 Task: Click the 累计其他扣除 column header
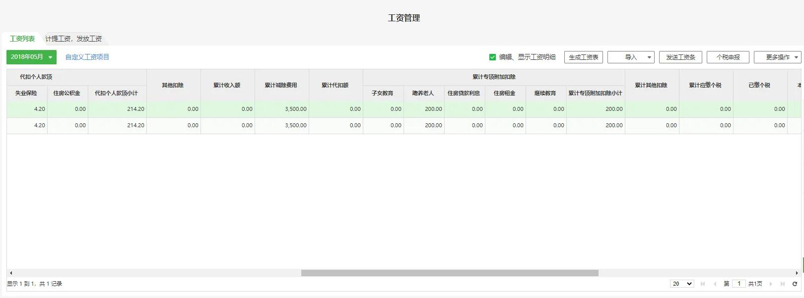coord(652,85)
